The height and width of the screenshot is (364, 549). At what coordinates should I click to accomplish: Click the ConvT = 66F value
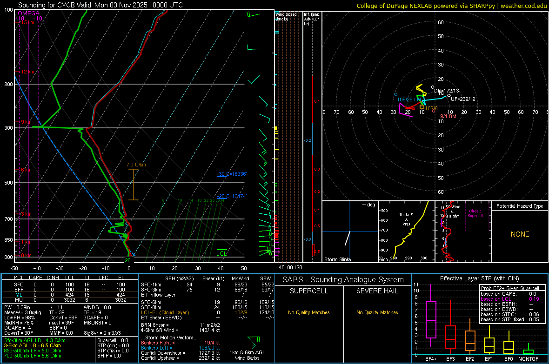(63, 318)
